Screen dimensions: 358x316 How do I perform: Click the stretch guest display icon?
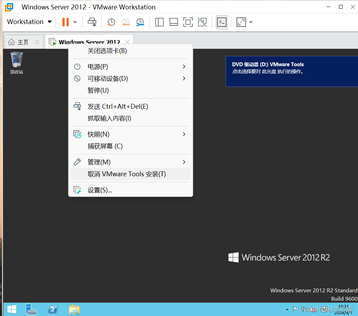tap(241, 22)
